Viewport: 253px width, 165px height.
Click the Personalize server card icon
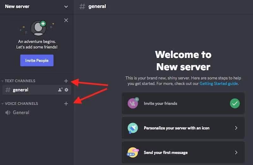[133, 128]
